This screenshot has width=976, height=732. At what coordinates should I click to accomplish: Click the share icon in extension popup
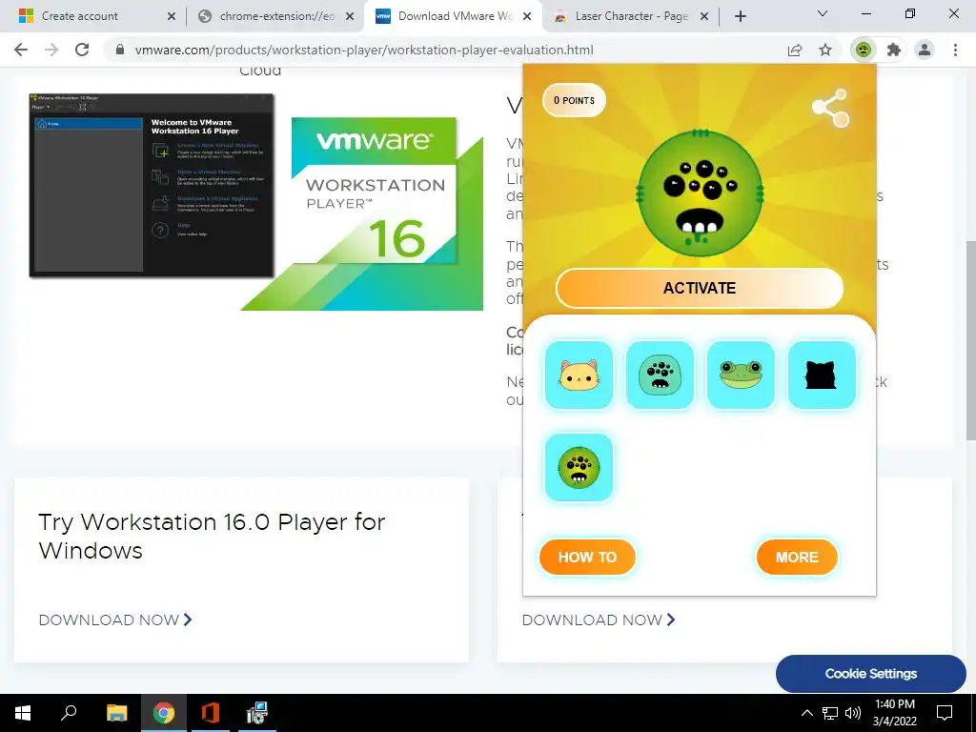(x=830, y=108)
